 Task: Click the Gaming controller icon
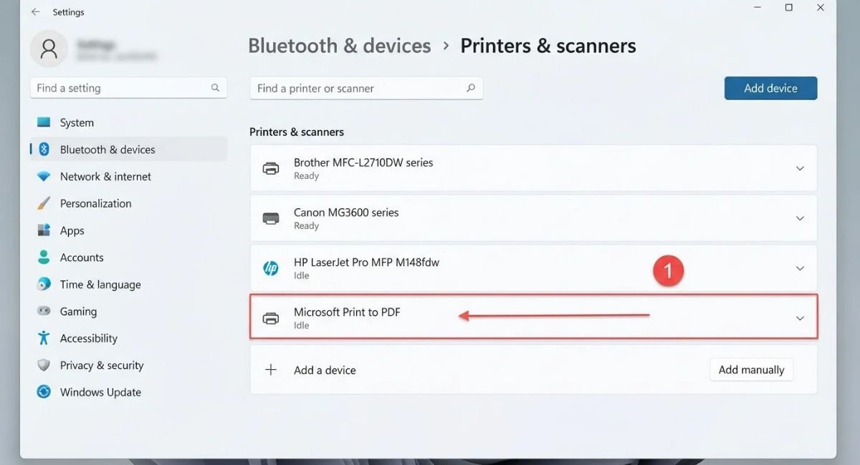pyautogui.click(x=44, y=311)
